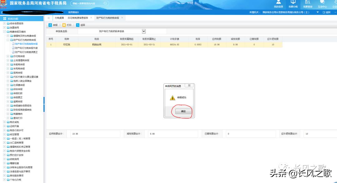Open 互动中心 in the top navigation
The image size is (337, 183).
(x=322, y=4)
